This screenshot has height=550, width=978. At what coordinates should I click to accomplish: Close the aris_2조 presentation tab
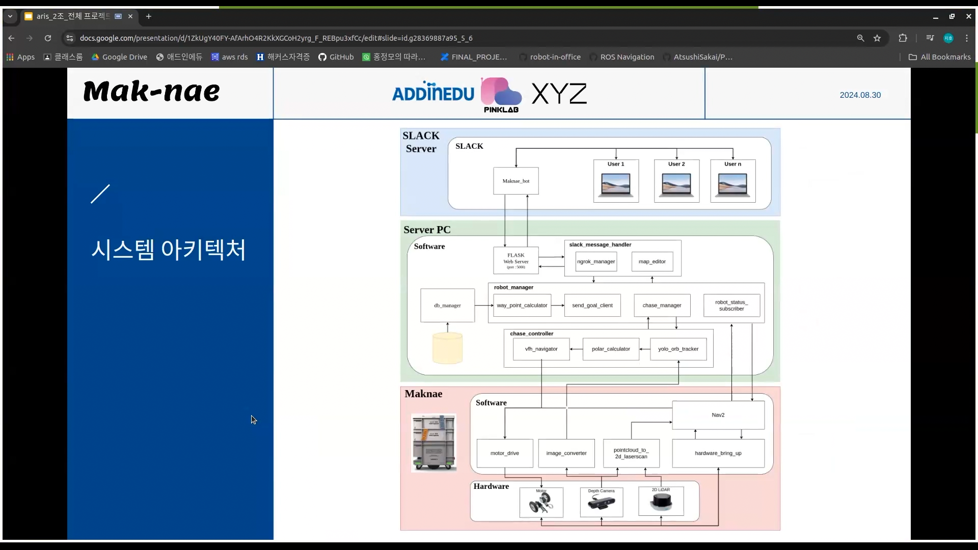coord(130,16)
